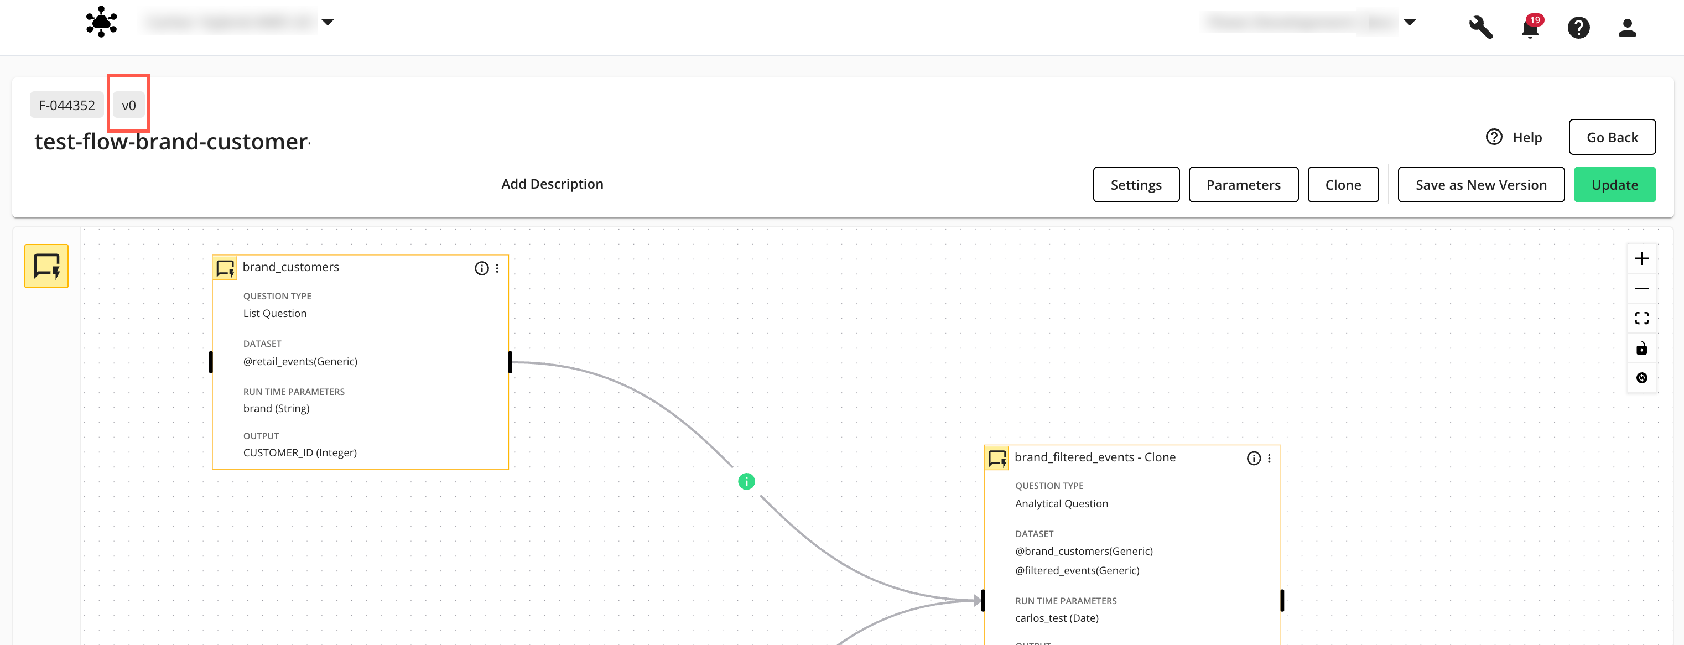Select the brand_customers node title
The width and height of the screenshot is (1684, 645).
tap(290, 267)
